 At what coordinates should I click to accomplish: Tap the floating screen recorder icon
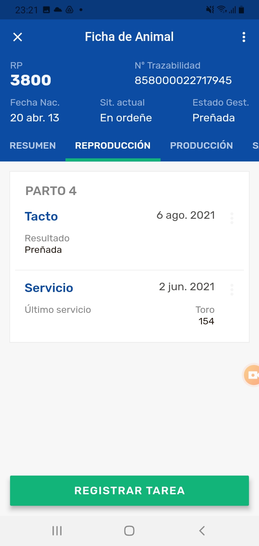tap(253, 375)
